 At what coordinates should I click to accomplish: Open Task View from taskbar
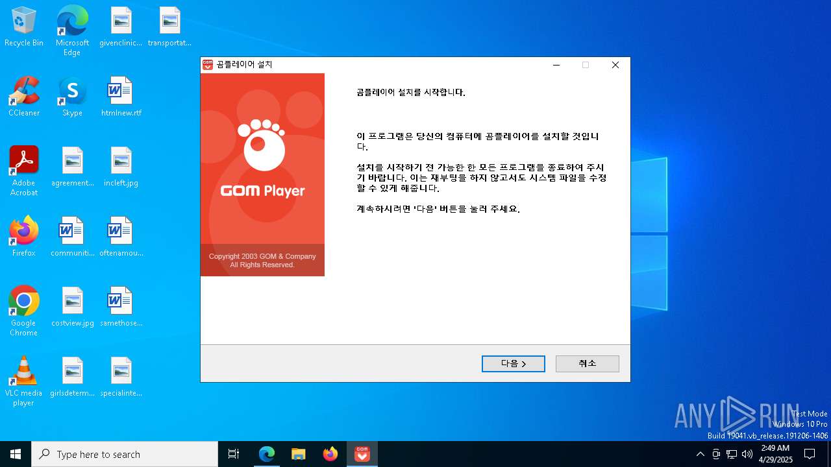[234, 454]
